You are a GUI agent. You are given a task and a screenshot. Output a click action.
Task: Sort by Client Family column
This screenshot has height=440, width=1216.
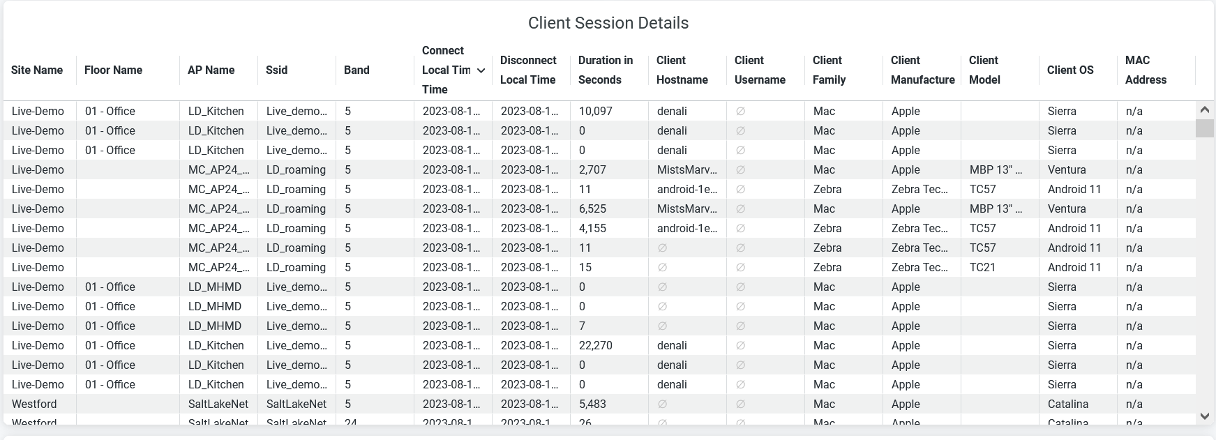pos(829,70)
